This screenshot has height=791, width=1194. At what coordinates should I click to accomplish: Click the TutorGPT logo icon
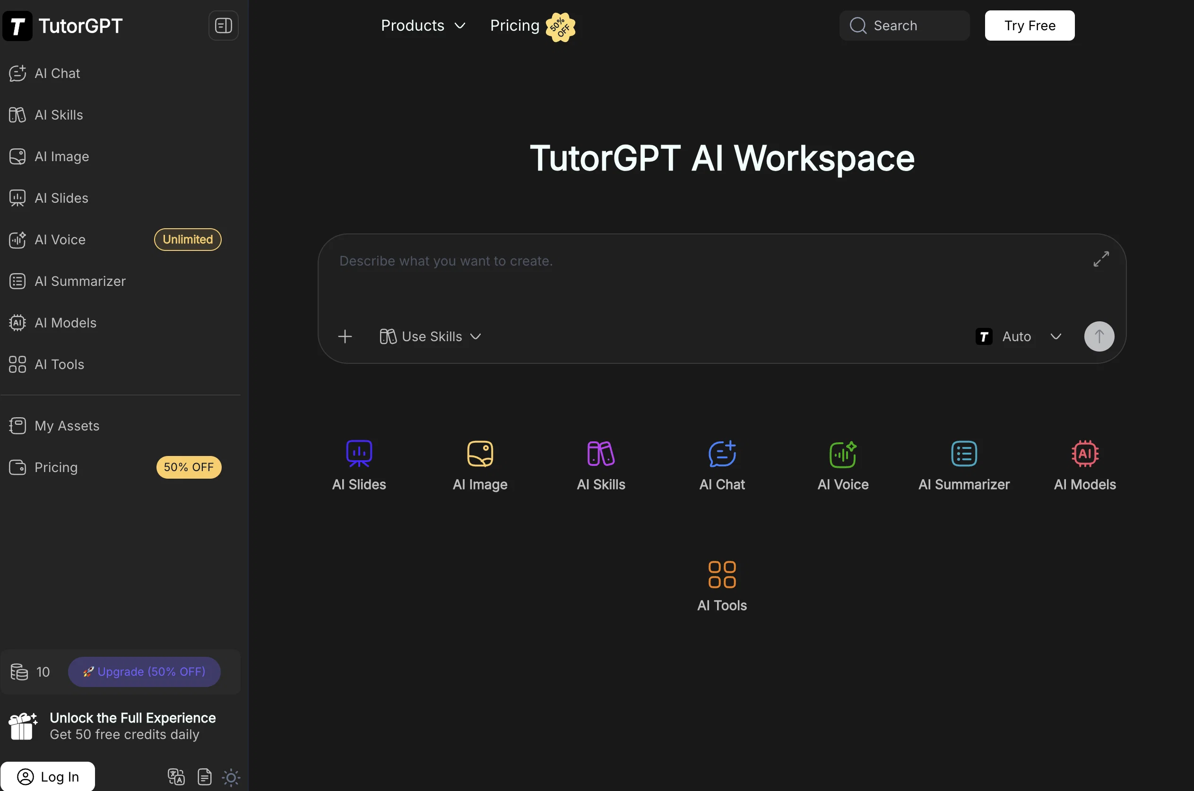pos(17,26)
